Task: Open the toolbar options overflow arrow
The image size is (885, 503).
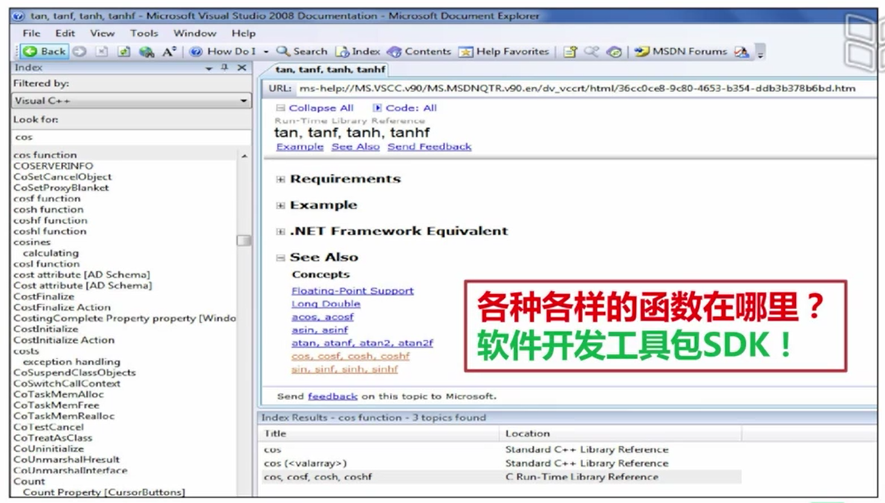Action: 760,53
